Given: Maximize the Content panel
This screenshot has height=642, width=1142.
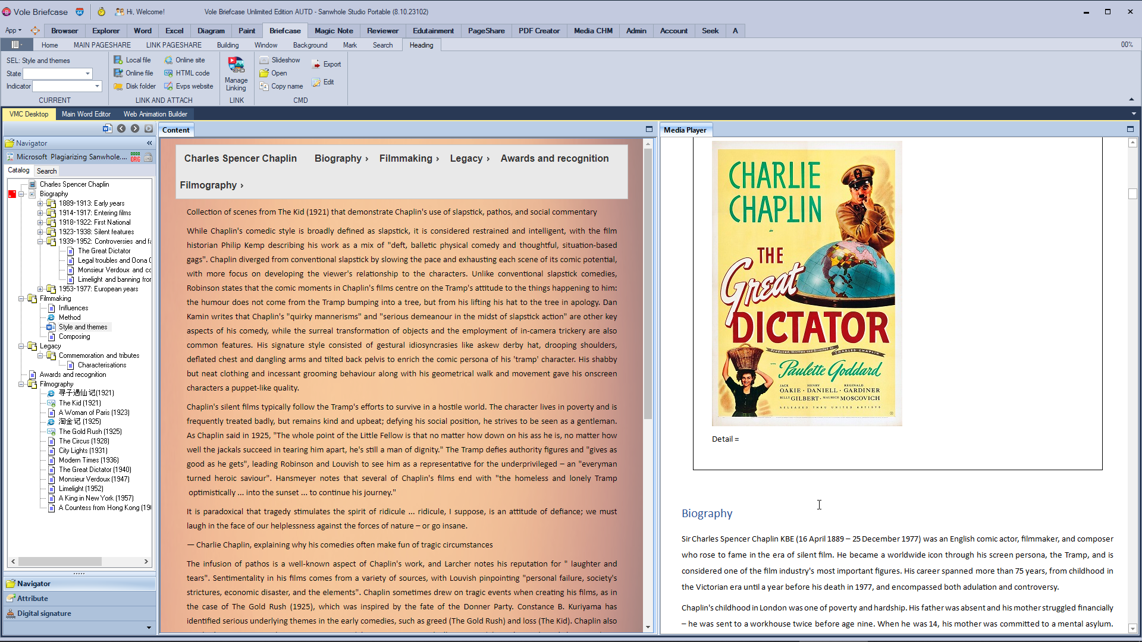Looking at the screenshot, I should coord(650,129).
